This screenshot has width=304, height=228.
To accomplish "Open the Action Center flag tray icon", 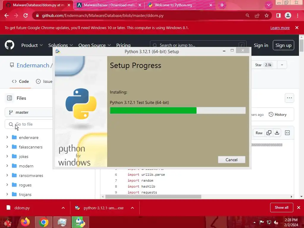I will coord(262,222).
